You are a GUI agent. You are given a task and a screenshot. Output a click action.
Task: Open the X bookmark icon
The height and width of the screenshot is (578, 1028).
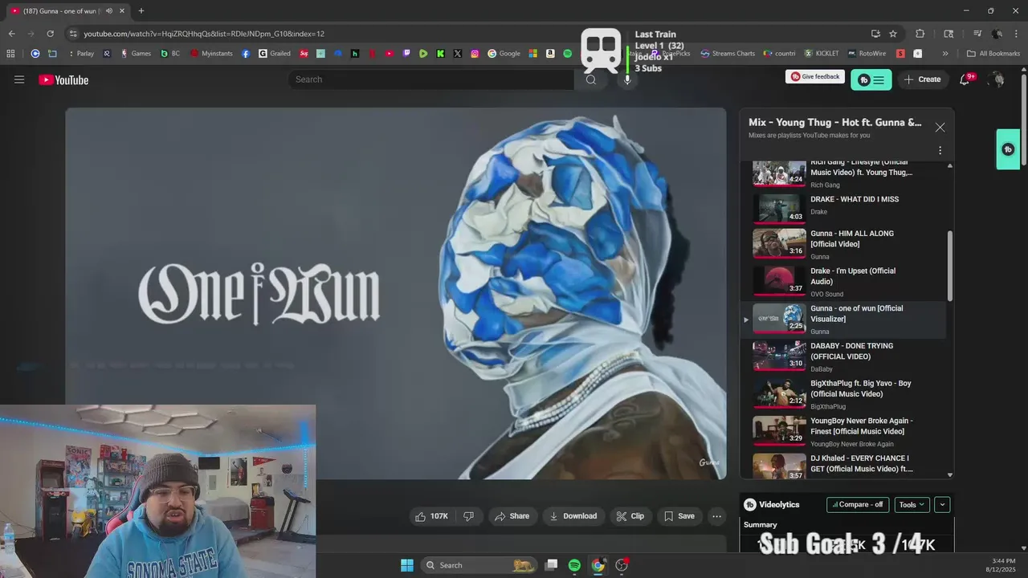pyautogui.click(x=458, y=54)
